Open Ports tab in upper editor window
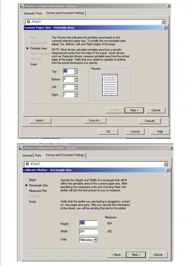The width and height of the screenshot is (188, 266). coord(39,13)
